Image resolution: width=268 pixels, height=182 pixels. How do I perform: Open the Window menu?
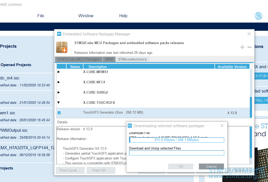point(86,16)
